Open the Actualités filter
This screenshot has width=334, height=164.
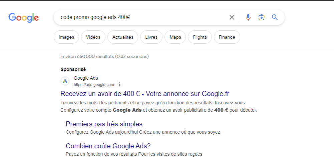click(123, 37)
